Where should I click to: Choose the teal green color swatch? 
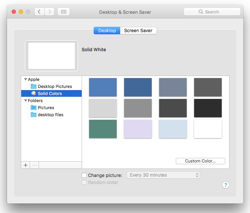pyautogui.click(x=103, y=129)
